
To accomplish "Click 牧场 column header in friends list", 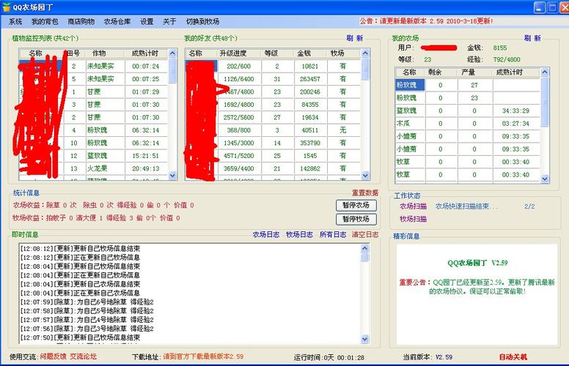I will tap(344, 53).
